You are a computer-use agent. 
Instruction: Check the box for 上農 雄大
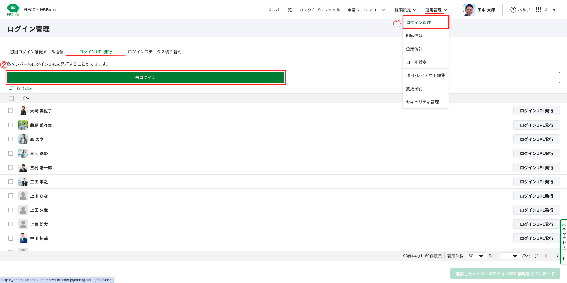tap(11, 224)
